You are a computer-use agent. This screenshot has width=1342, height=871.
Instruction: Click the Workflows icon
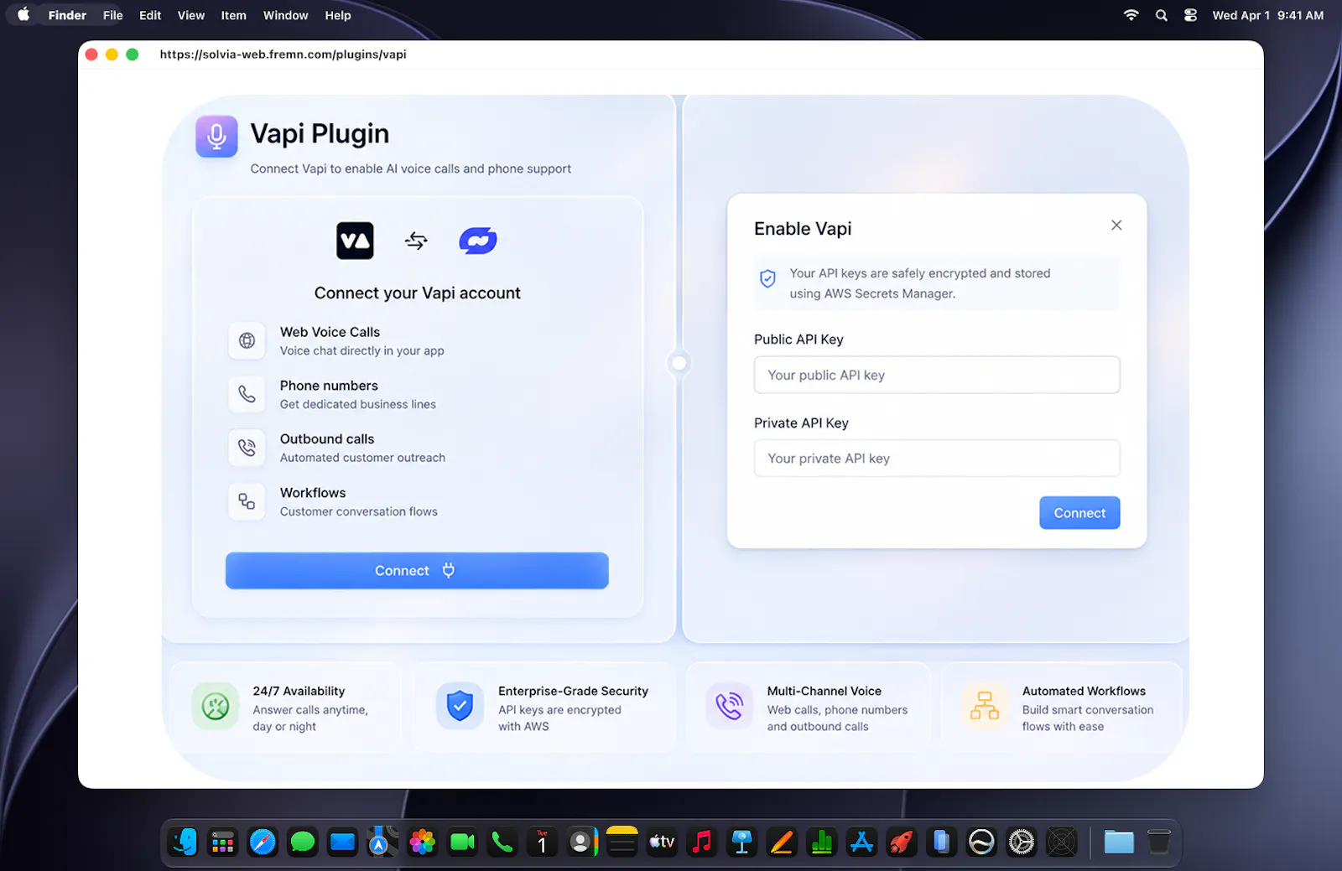(247, 501)
